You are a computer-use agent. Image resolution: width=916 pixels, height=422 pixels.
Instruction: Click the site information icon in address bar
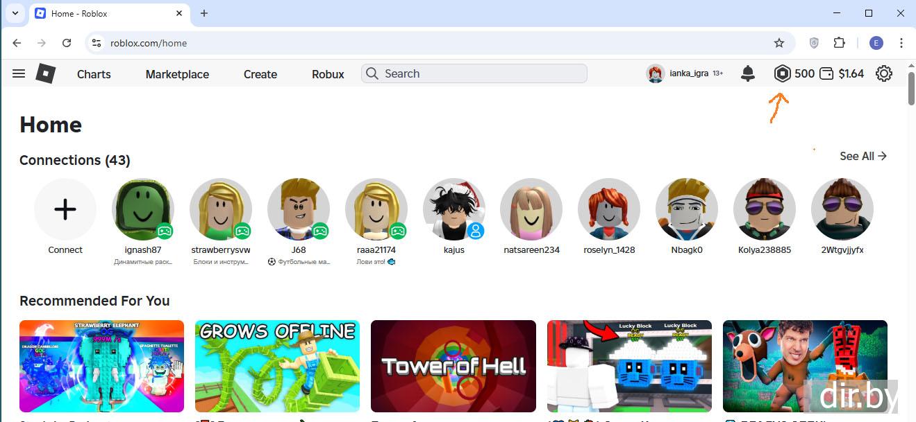click(x=97, y=43)
